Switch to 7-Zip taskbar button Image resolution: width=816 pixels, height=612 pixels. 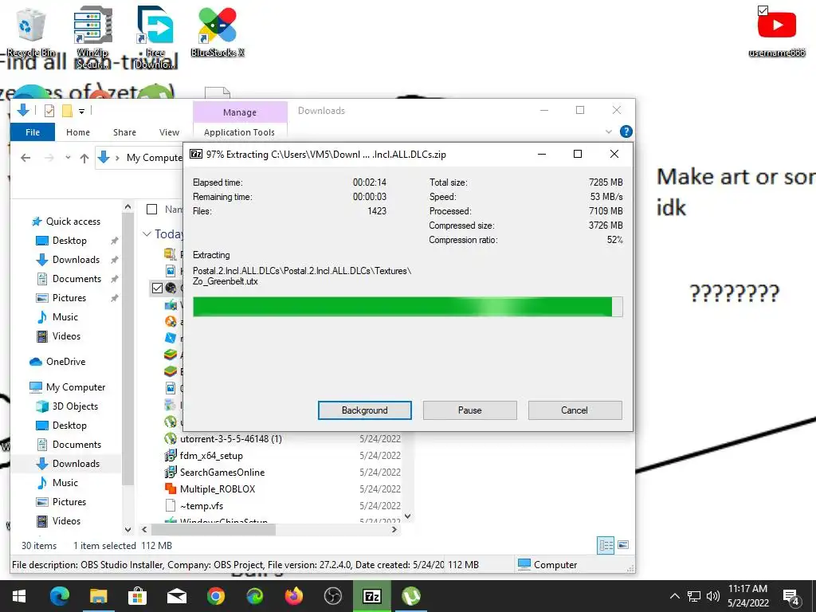(371, 596)
